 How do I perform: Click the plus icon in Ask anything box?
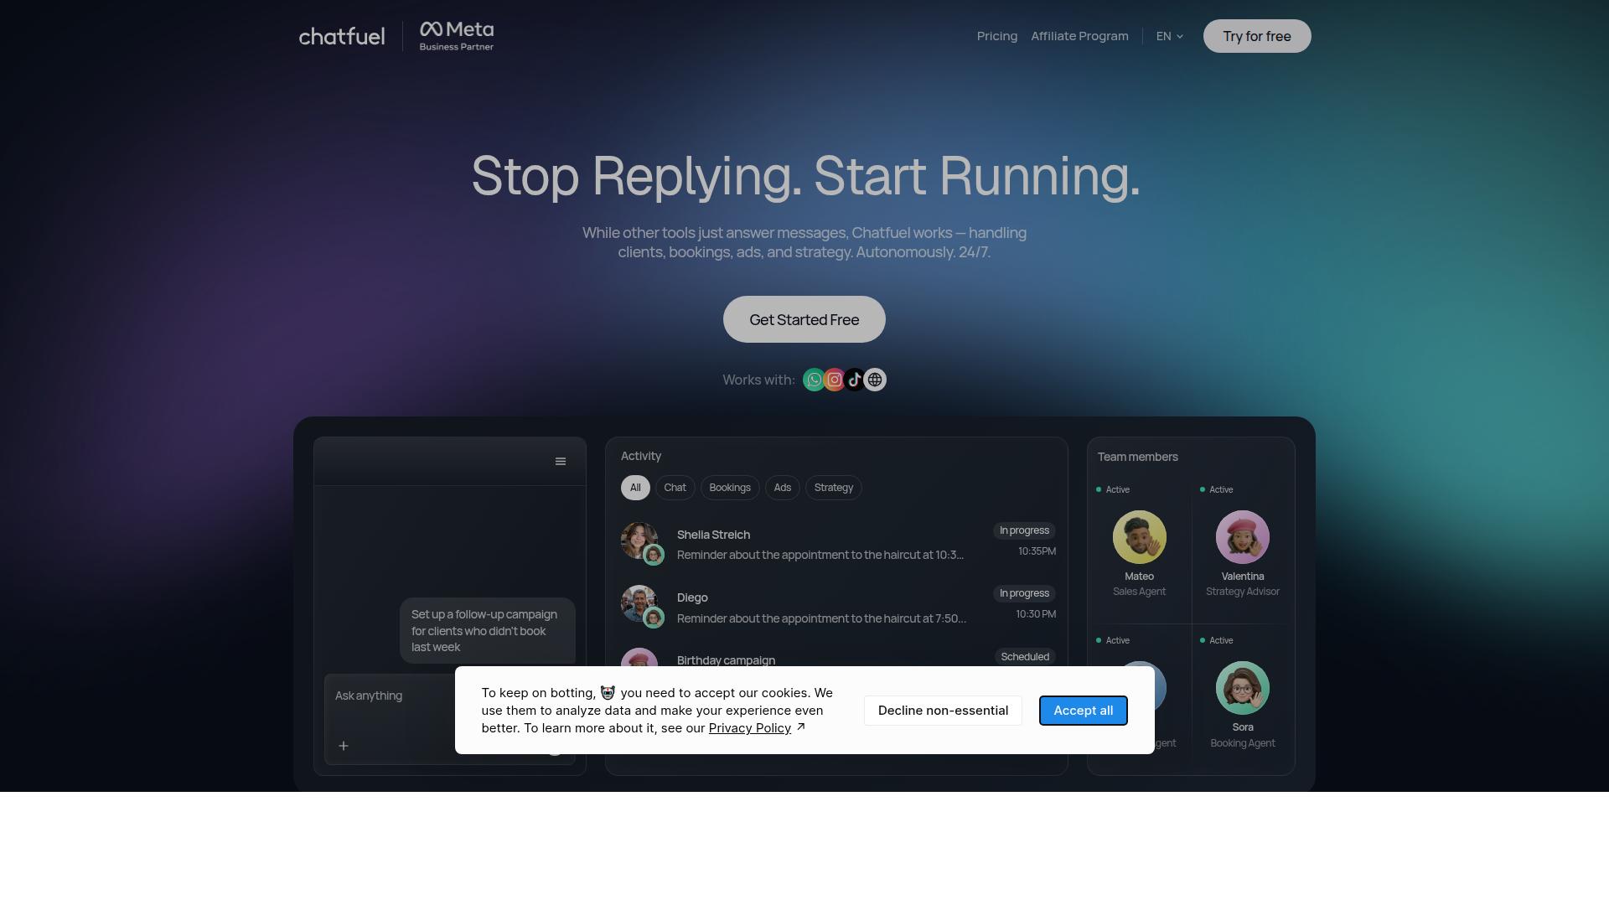point(344,746)
